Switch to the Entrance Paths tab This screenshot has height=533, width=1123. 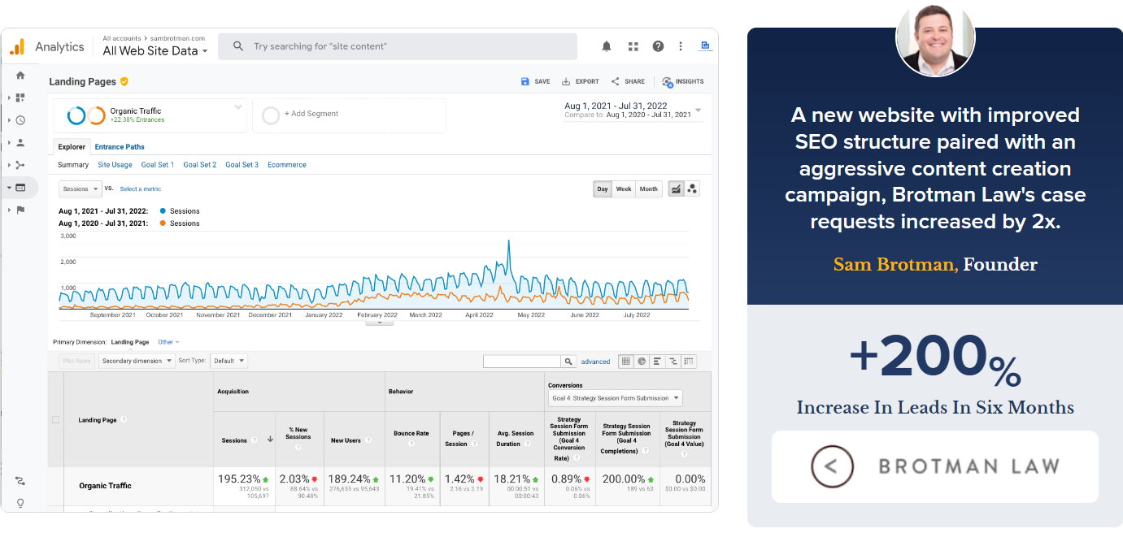[x=120, y=147]
